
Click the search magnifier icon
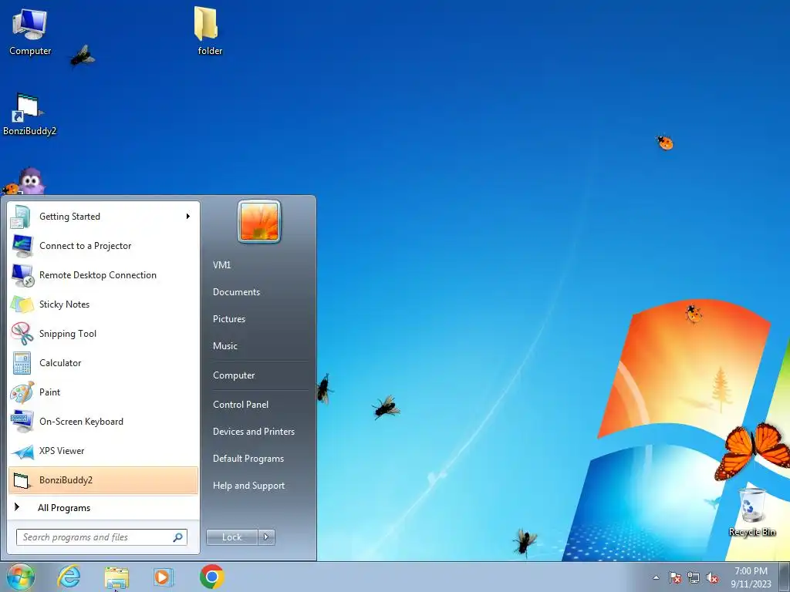(x=178, y=537)
